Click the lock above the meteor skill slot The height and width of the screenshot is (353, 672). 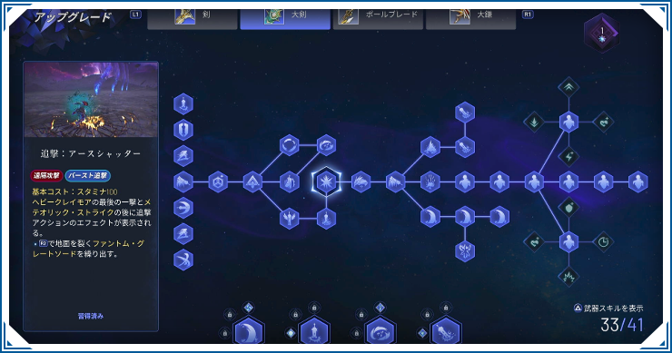click(446, 308)
